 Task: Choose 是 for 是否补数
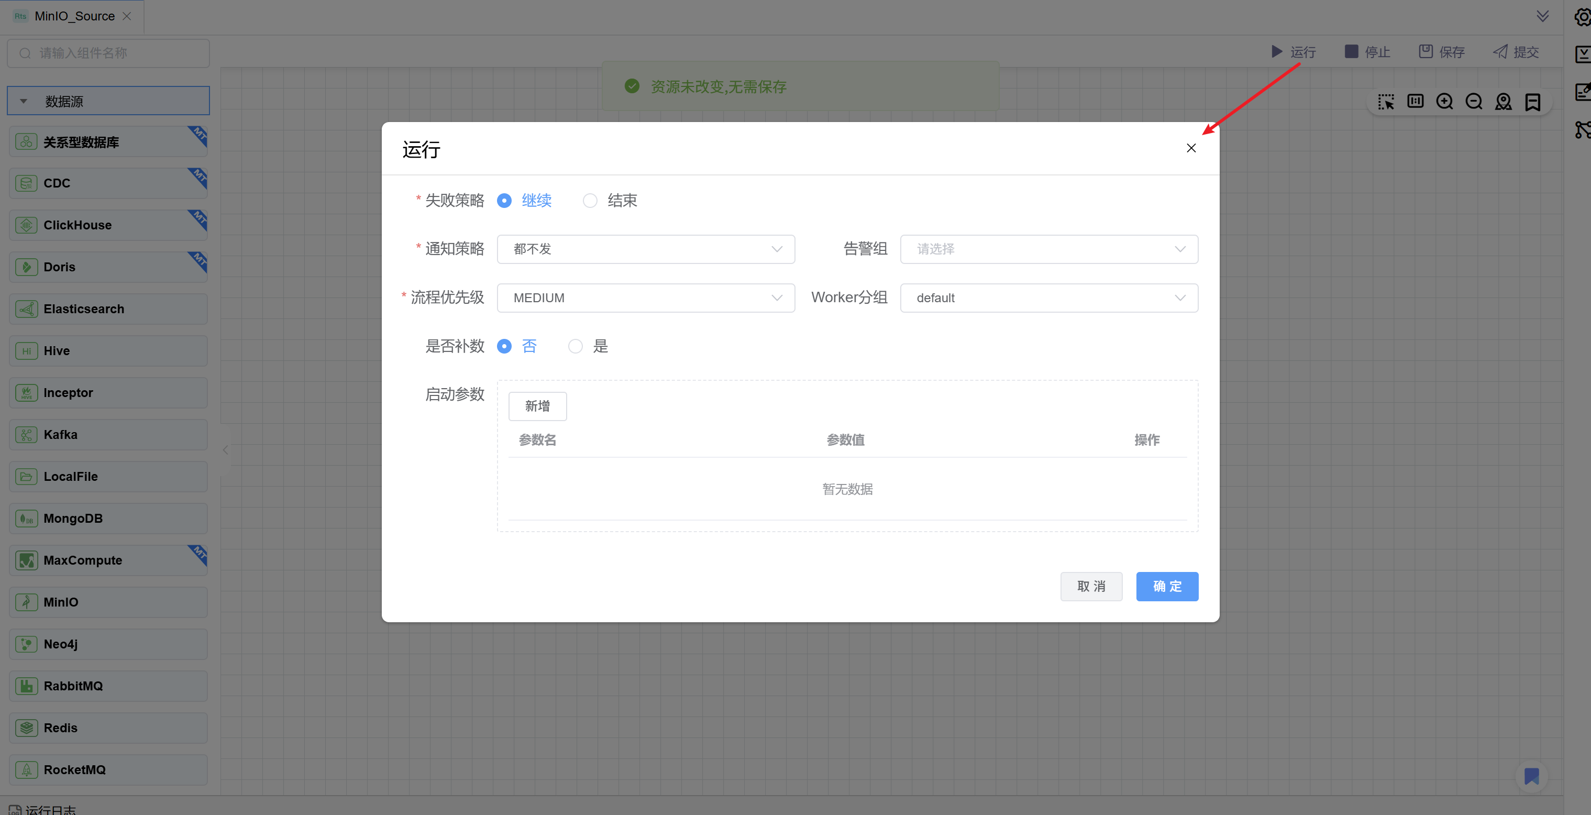point(575,347)
